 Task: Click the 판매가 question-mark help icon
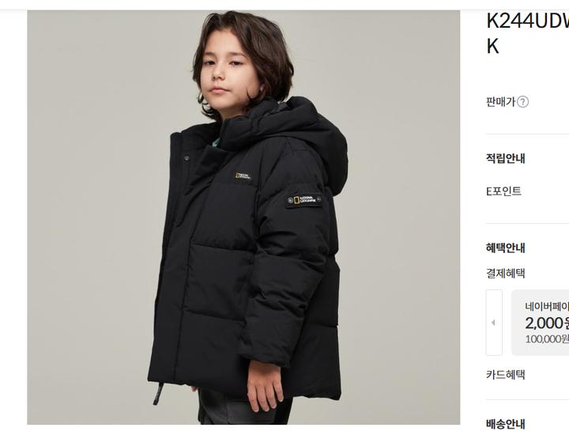coord(522,102)
